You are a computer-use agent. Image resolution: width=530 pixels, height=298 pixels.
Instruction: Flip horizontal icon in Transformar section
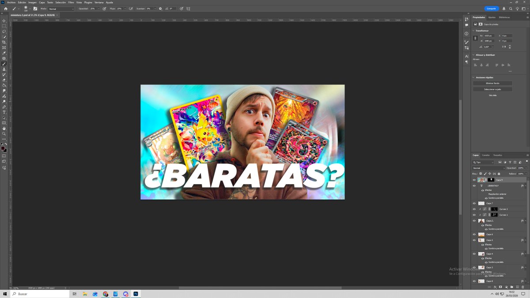pyautogui.click(x=504, y=47)
